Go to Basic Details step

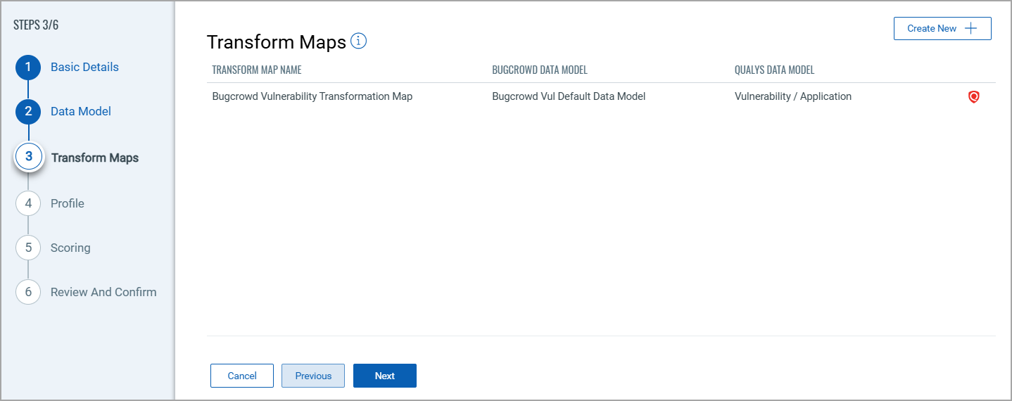tap(84, 68)
